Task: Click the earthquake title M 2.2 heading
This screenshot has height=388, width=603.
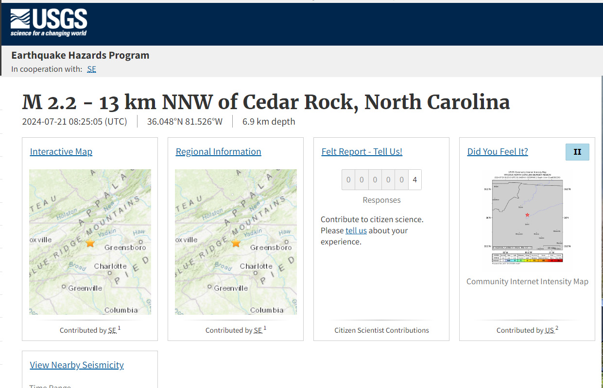Action: (x=266, y=102)
